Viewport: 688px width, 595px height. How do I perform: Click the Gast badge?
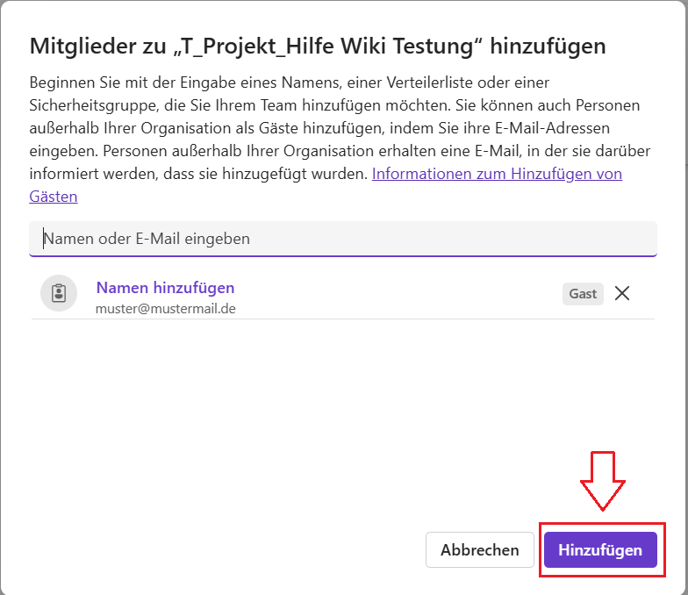[583, 293]
